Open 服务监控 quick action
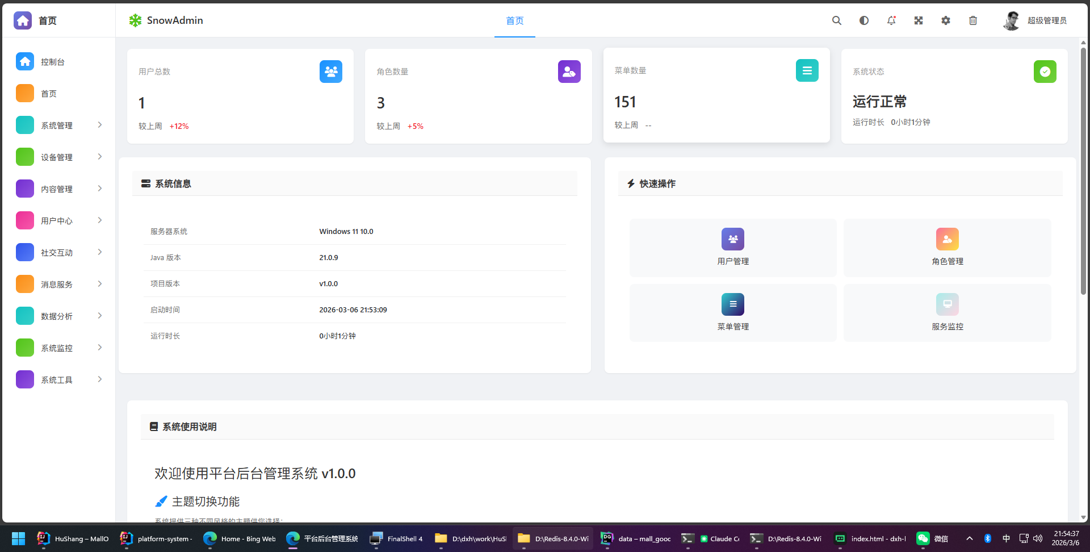The width and height of the screenshot is (1090, 552). 947,312
